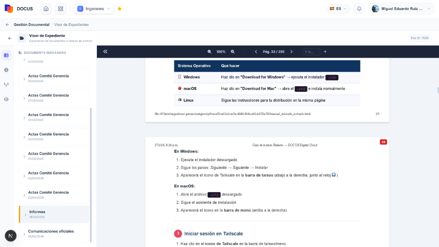Open Miguel Eduardo Ruiz user menu
439x247 pixels.
click(x=401, y=9)
